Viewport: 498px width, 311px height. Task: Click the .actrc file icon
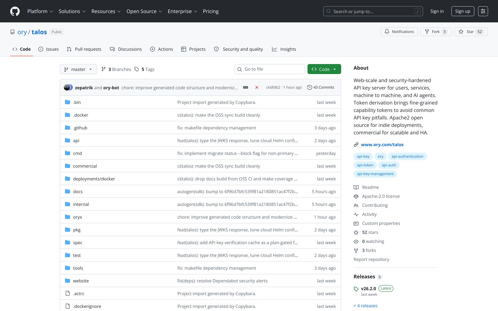coord(68,293)
